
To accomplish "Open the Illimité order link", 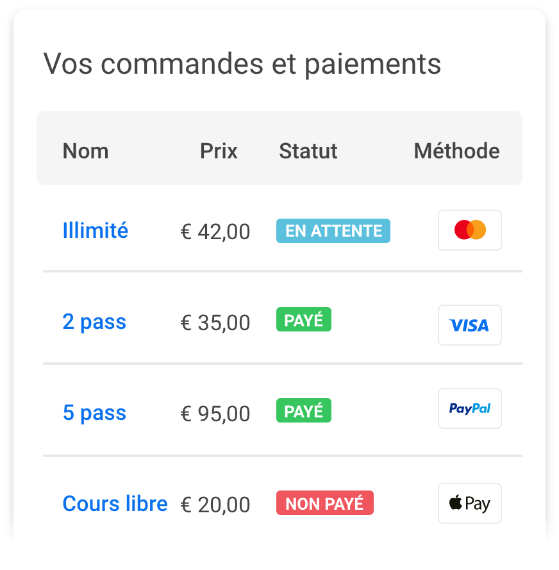I will coord(96,230).
